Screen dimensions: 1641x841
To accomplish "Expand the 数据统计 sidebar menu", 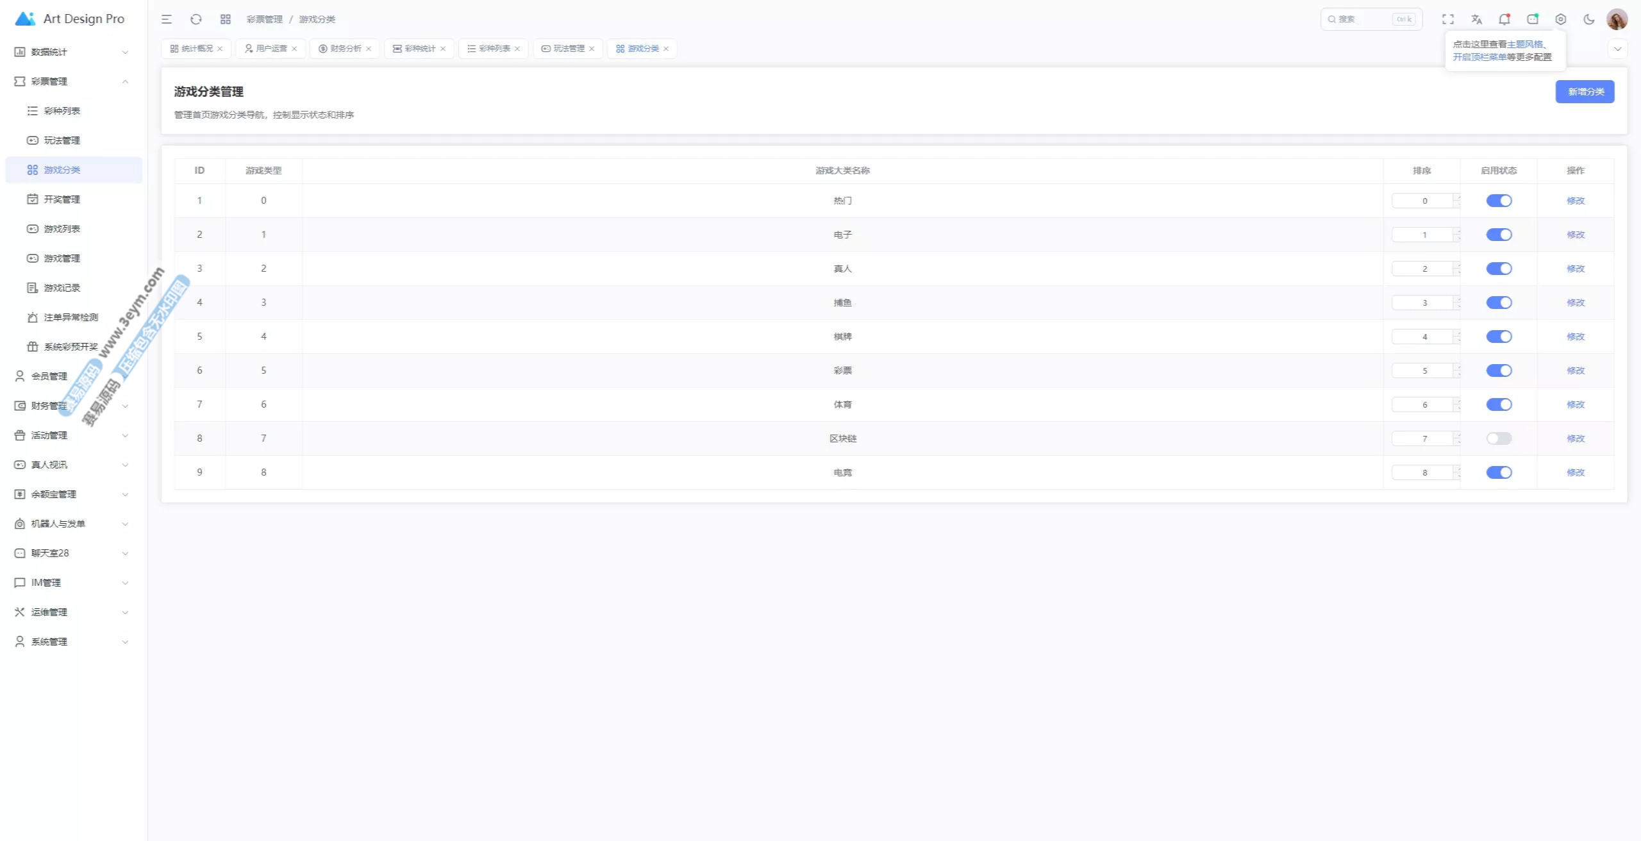I will pos(71,52).
